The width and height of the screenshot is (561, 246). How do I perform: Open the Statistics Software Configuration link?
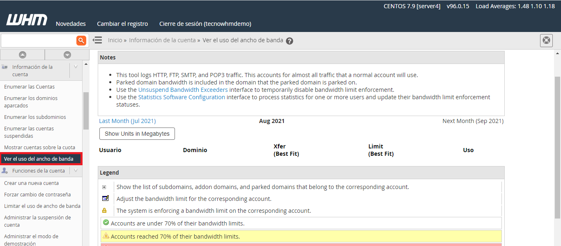pyautogui.click(x=182, y=97)
